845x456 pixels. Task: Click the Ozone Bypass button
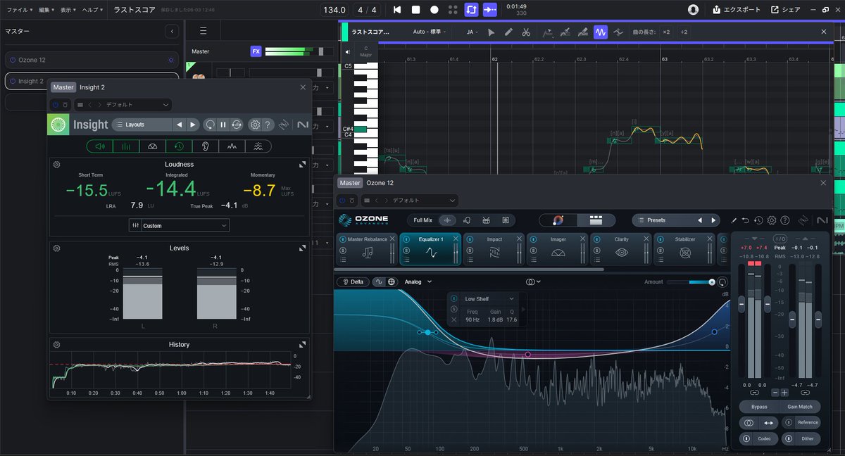click(x=759, y=407)
